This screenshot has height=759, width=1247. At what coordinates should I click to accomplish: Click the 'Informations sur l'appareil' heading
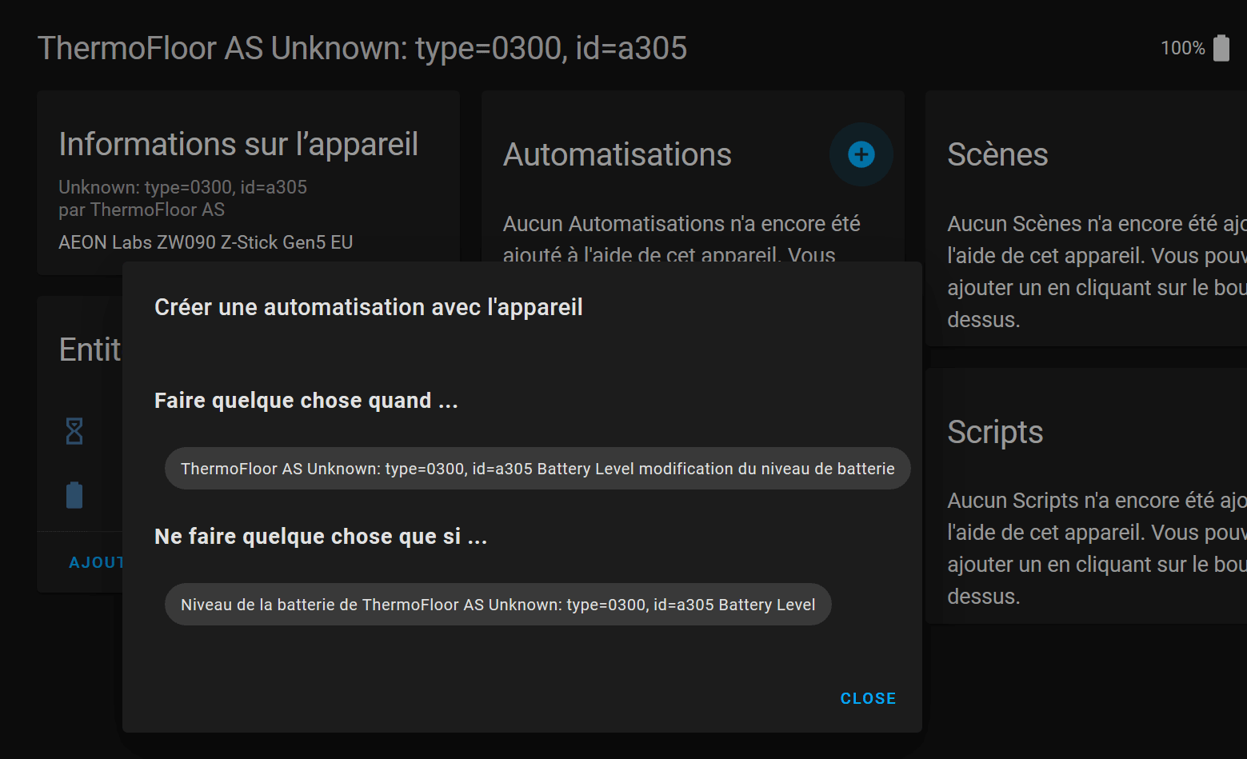(x=238, y=144)
